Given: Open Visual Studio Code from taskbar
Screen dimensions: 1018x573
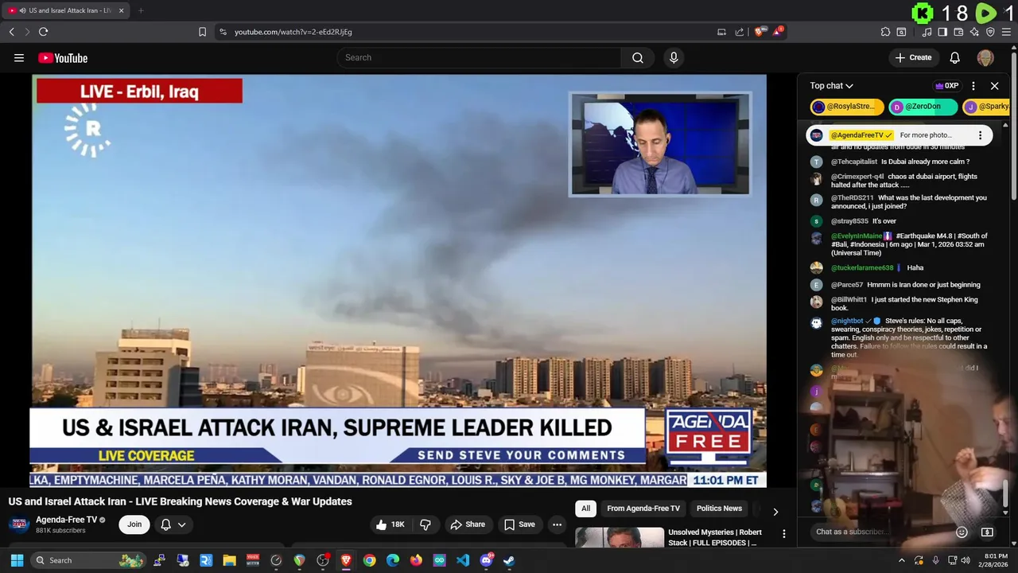Looking at the screenshot, I should point(463,560).
